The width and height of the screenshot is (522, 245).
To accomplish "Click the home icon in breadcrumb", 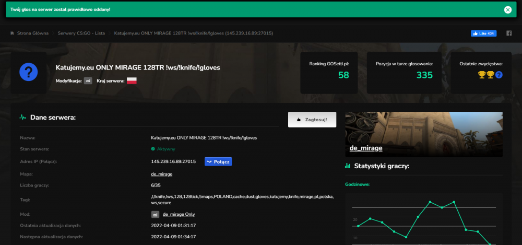I will click(x=13, y=33).
